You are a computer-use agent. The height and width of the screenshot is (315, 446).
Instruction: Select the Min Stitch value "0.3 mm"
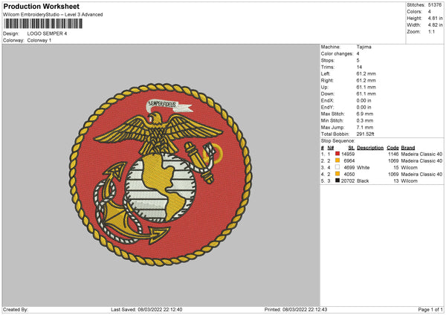[x=365, y=121]
